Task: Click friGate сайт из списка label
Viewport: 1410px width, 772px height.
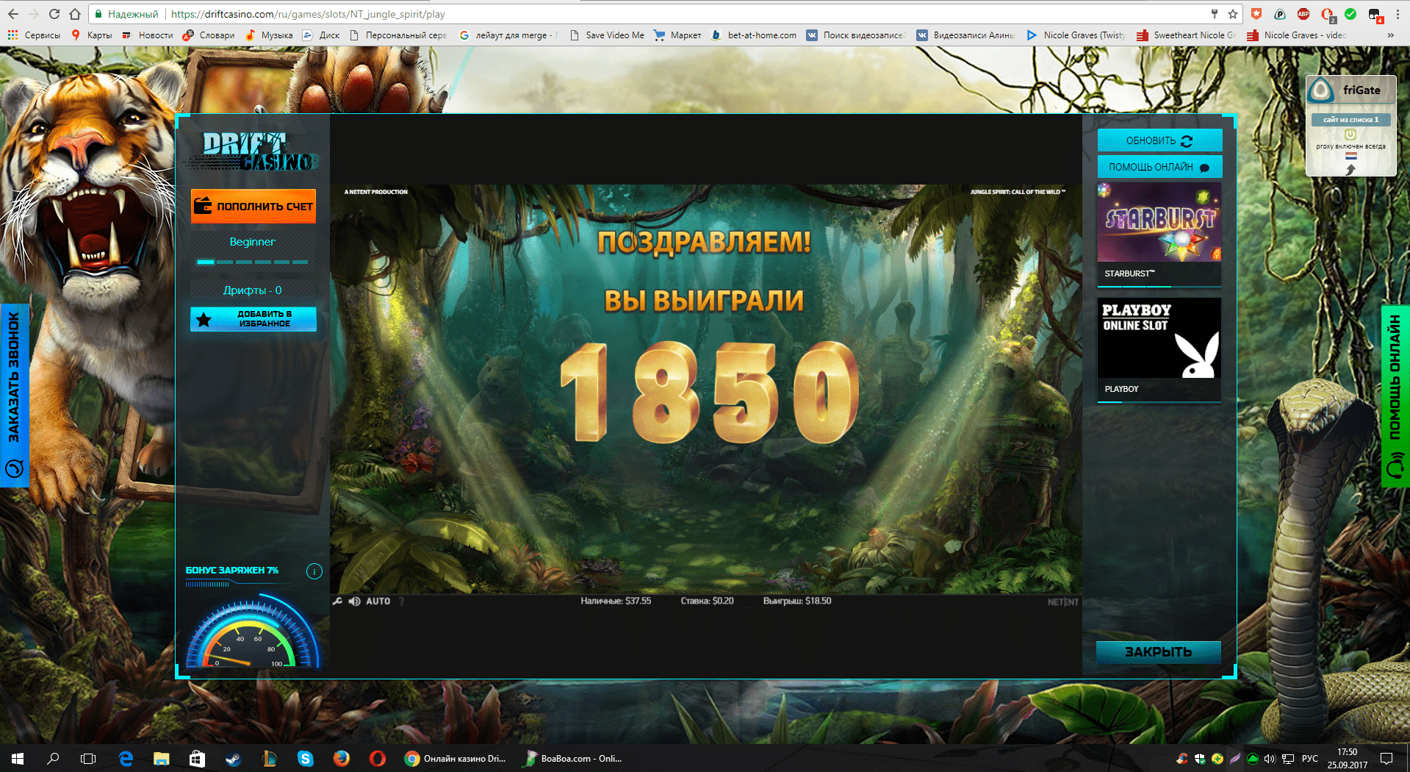Action: (x=1350, y=119)
